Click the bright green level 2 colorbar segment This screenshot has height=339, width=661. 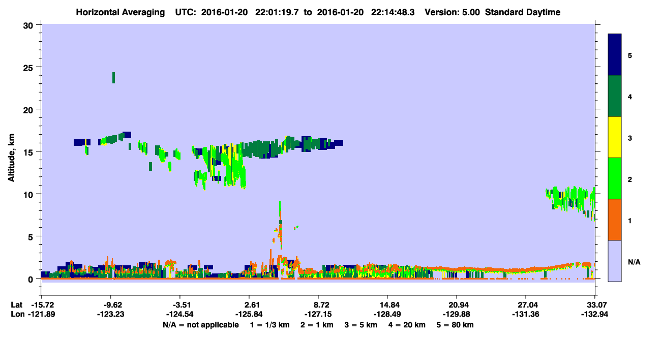[615, 178]
